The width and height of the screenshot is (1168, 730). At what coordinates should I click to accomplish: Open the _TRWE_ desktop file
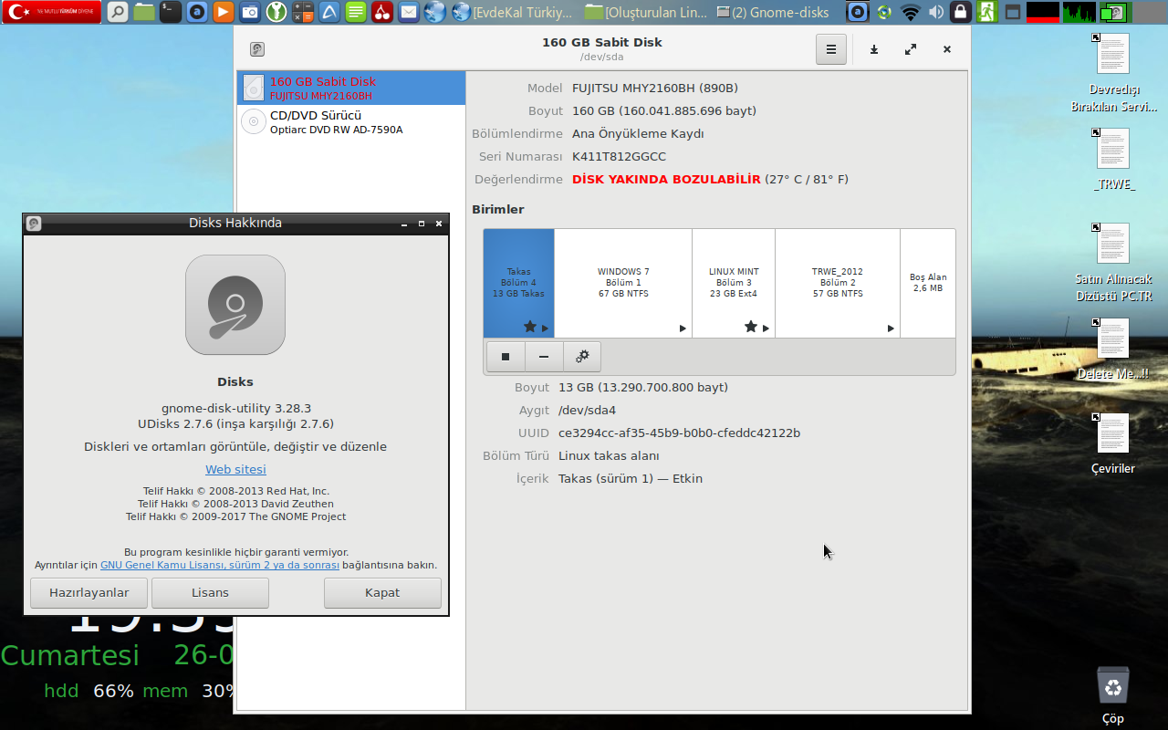click(1113, 160)
